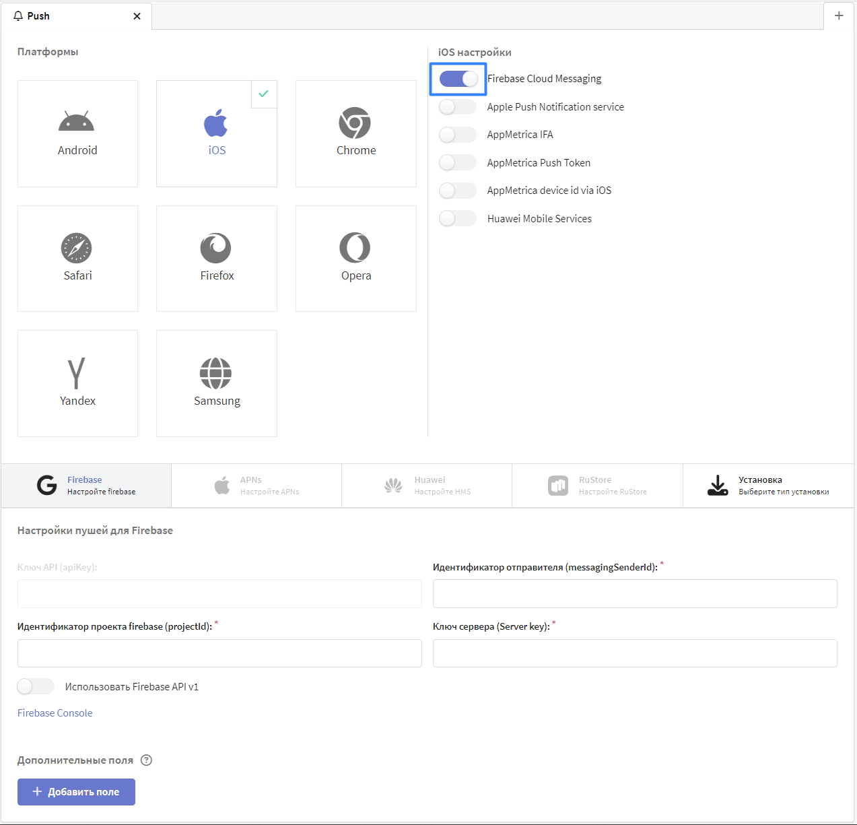Switch to the Firebase settings tab

86,486
